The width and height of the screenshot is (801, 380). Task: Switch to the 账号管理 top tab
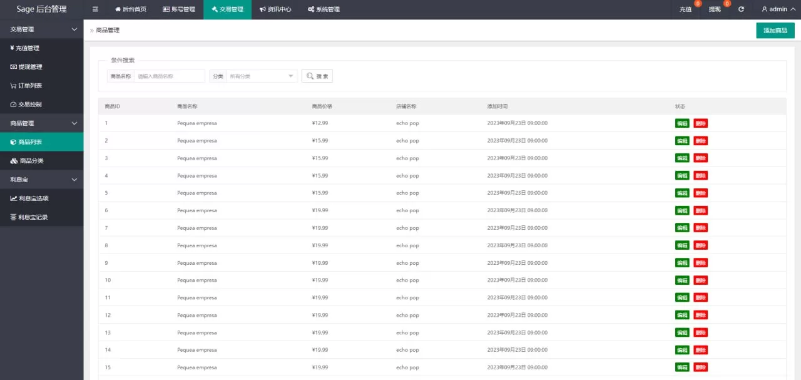click(179, 9)
